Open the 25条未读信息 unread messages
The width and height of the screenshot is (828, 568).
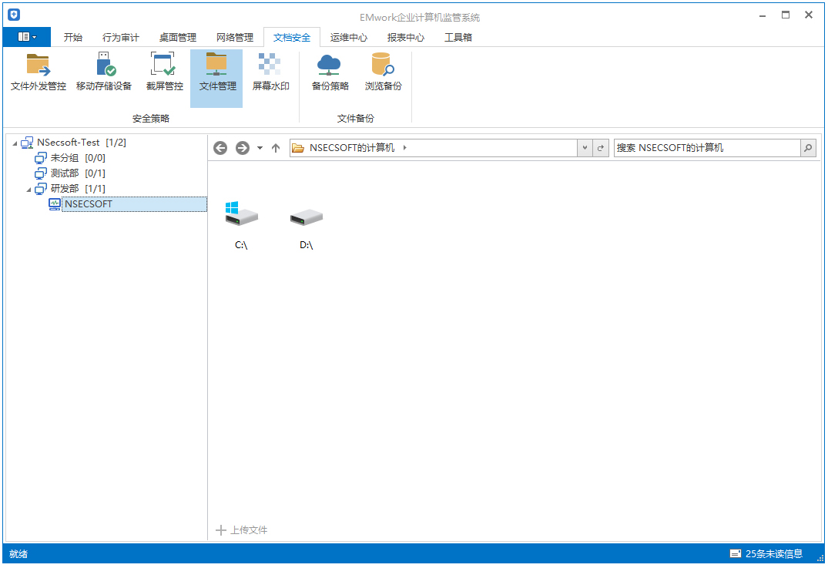[x=766, y=553]
